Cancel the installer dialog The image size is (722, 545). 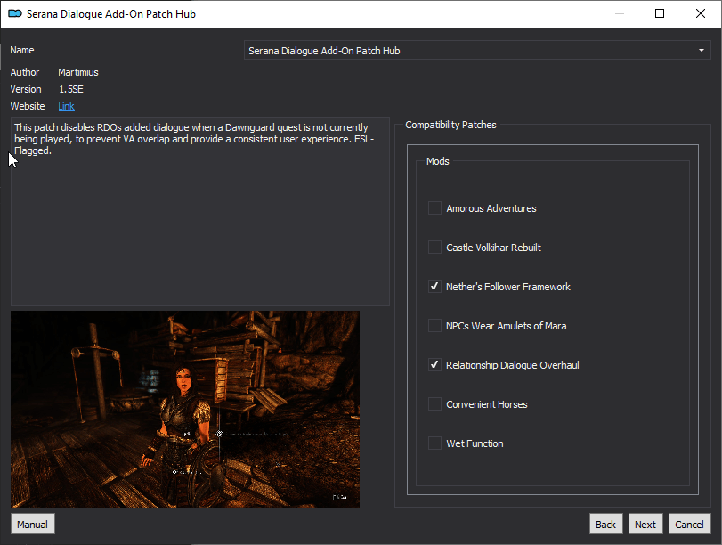click(689, 524)
